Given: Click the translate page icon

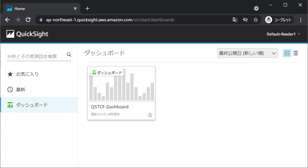Looking at the screenshot, I should pos(235,20).
